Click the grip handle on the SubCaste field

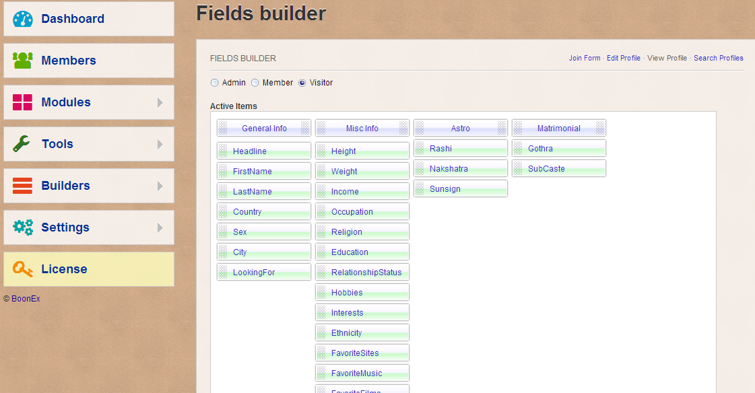(x=518, y=168)
